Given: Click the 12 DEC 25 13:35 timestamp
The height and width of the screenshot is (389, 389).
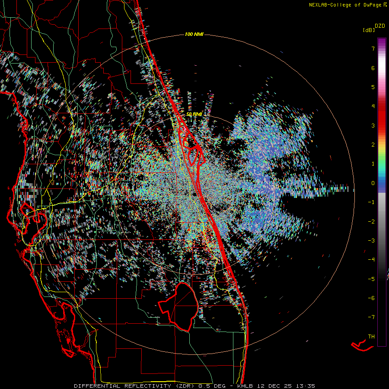Looking at the screenshot, I should pyautogui.click(x=286, y=386).
